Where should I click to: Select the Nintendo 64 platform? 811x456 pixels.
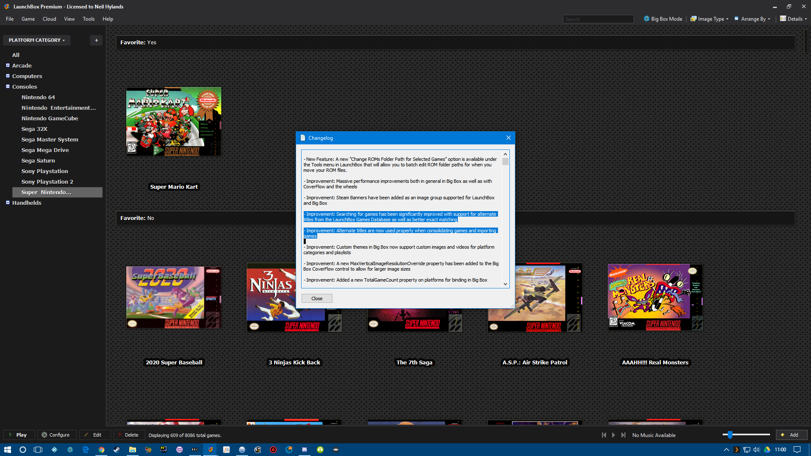pyautogui.click(x=38, y=97)
